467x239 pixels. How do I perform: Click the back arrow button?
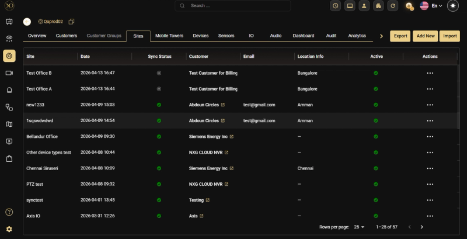pos(27,22)
